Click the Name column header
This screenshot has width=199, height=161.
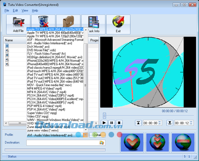tap(9, 40)
